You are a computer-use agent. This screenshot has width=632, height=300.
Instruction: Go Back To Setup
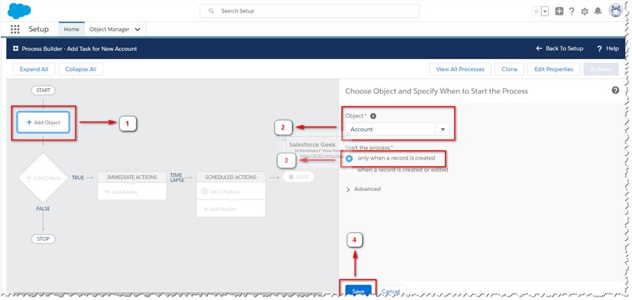click(x=559, y=48)
